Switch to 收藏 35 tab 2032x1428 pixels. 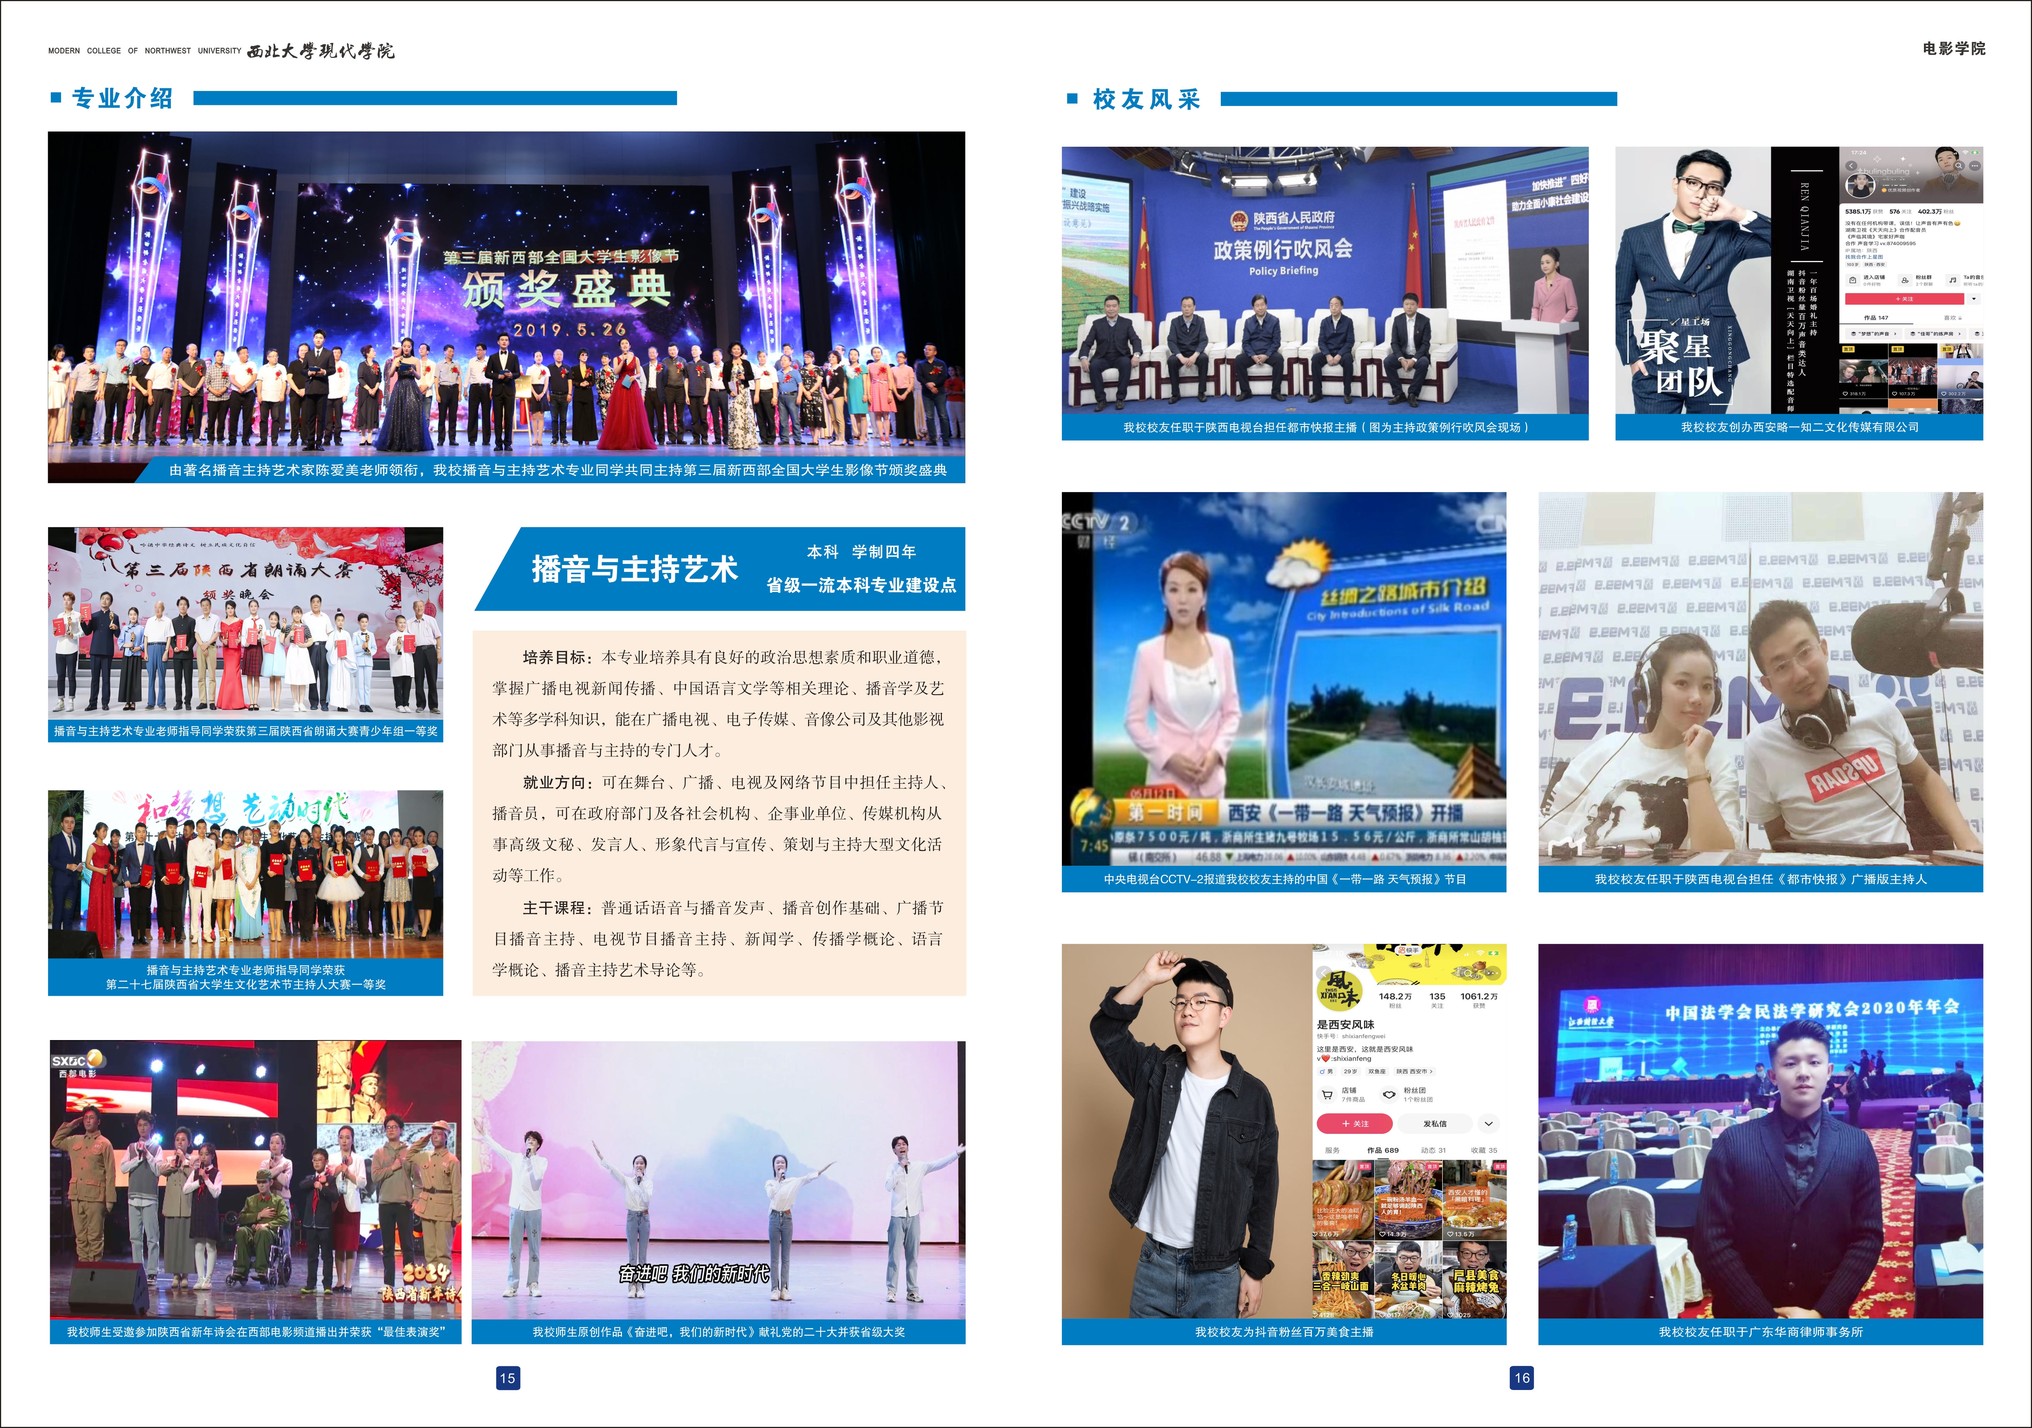coord(1484,1151)
